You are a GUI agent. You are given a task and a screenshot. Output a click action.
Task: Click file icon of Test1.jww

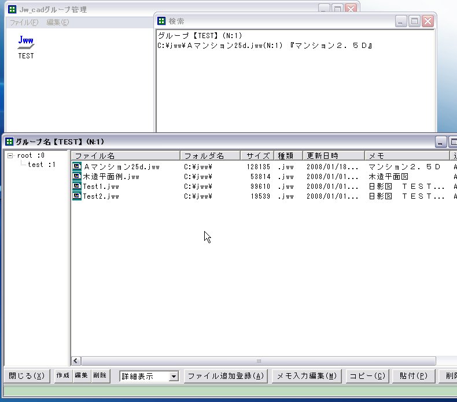[x=77, y=186]
